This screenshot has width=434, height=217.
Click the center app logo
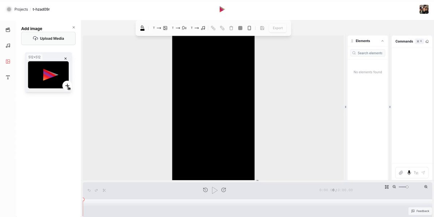tap(222, 9)
